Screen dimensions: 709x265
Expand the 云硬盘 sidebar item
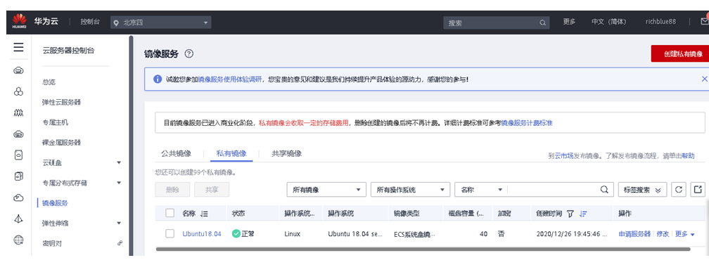pyautogui.click(x=119, y=162)
